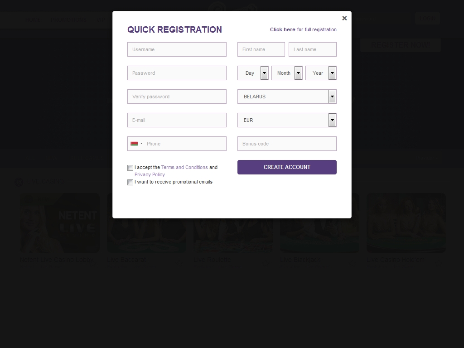Open the Privacy Policy link
This screenshot has width=464, height=348.
click(x=150, y=174)
